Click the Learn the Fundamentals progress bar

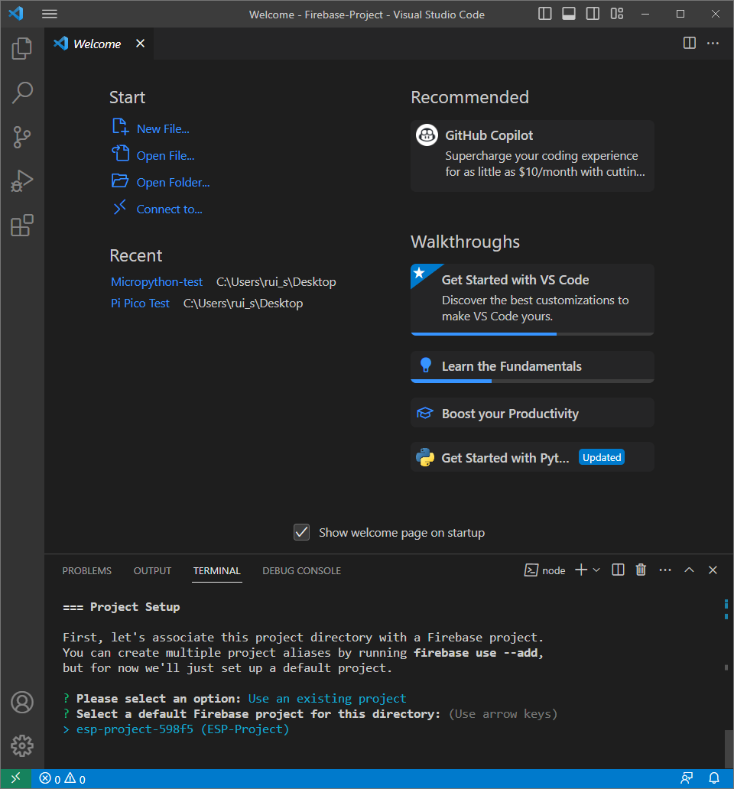tap(532, 381)
